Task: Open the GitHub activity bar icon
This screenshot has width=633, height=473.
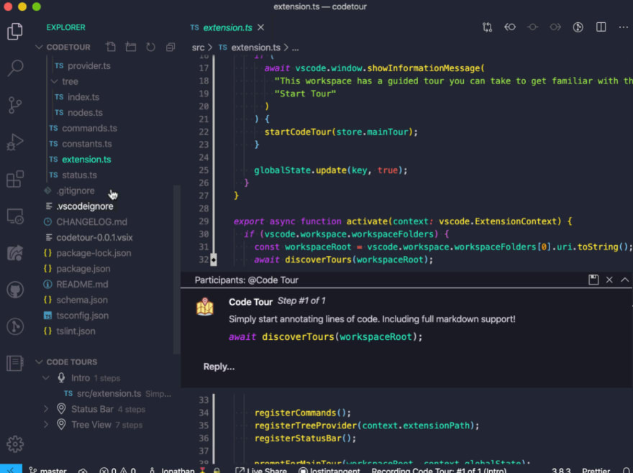Action: click(15, 290)
